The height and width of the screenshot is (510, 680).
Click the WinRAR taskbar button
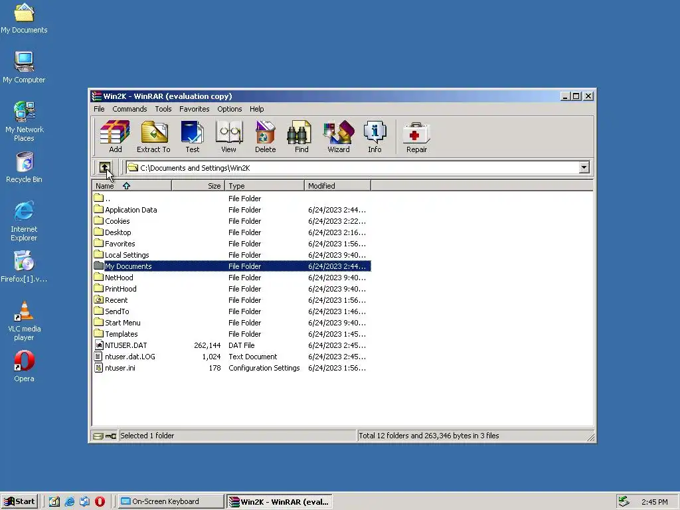click(280, 501)
